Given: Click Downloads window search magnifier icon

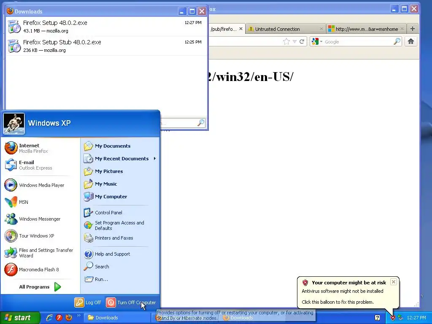Looking at the screenshot, I should point(201,123).
